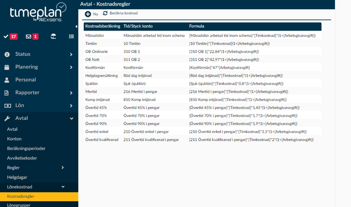The width and height of the screenshot is (351, 207).
Task: Expand the Planering menu chevron
Action: (x=71, y=67)
